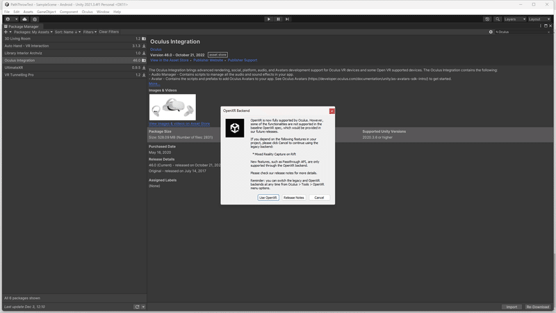Open the Assets menu

28,12
